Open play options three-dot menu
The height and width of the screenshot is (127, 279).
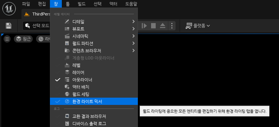point(172,26)
